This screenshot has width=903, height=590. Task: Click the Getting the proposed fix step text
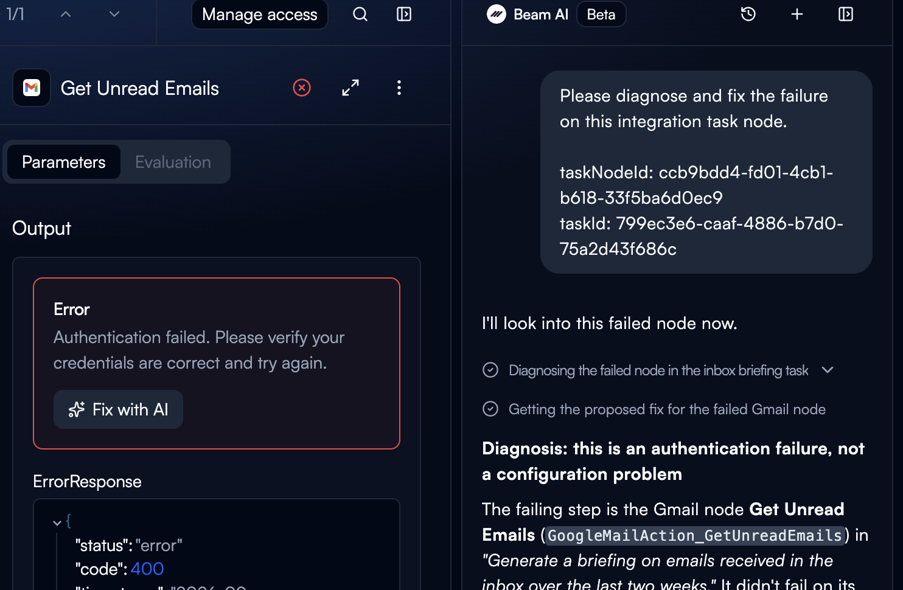coord(667,409)
